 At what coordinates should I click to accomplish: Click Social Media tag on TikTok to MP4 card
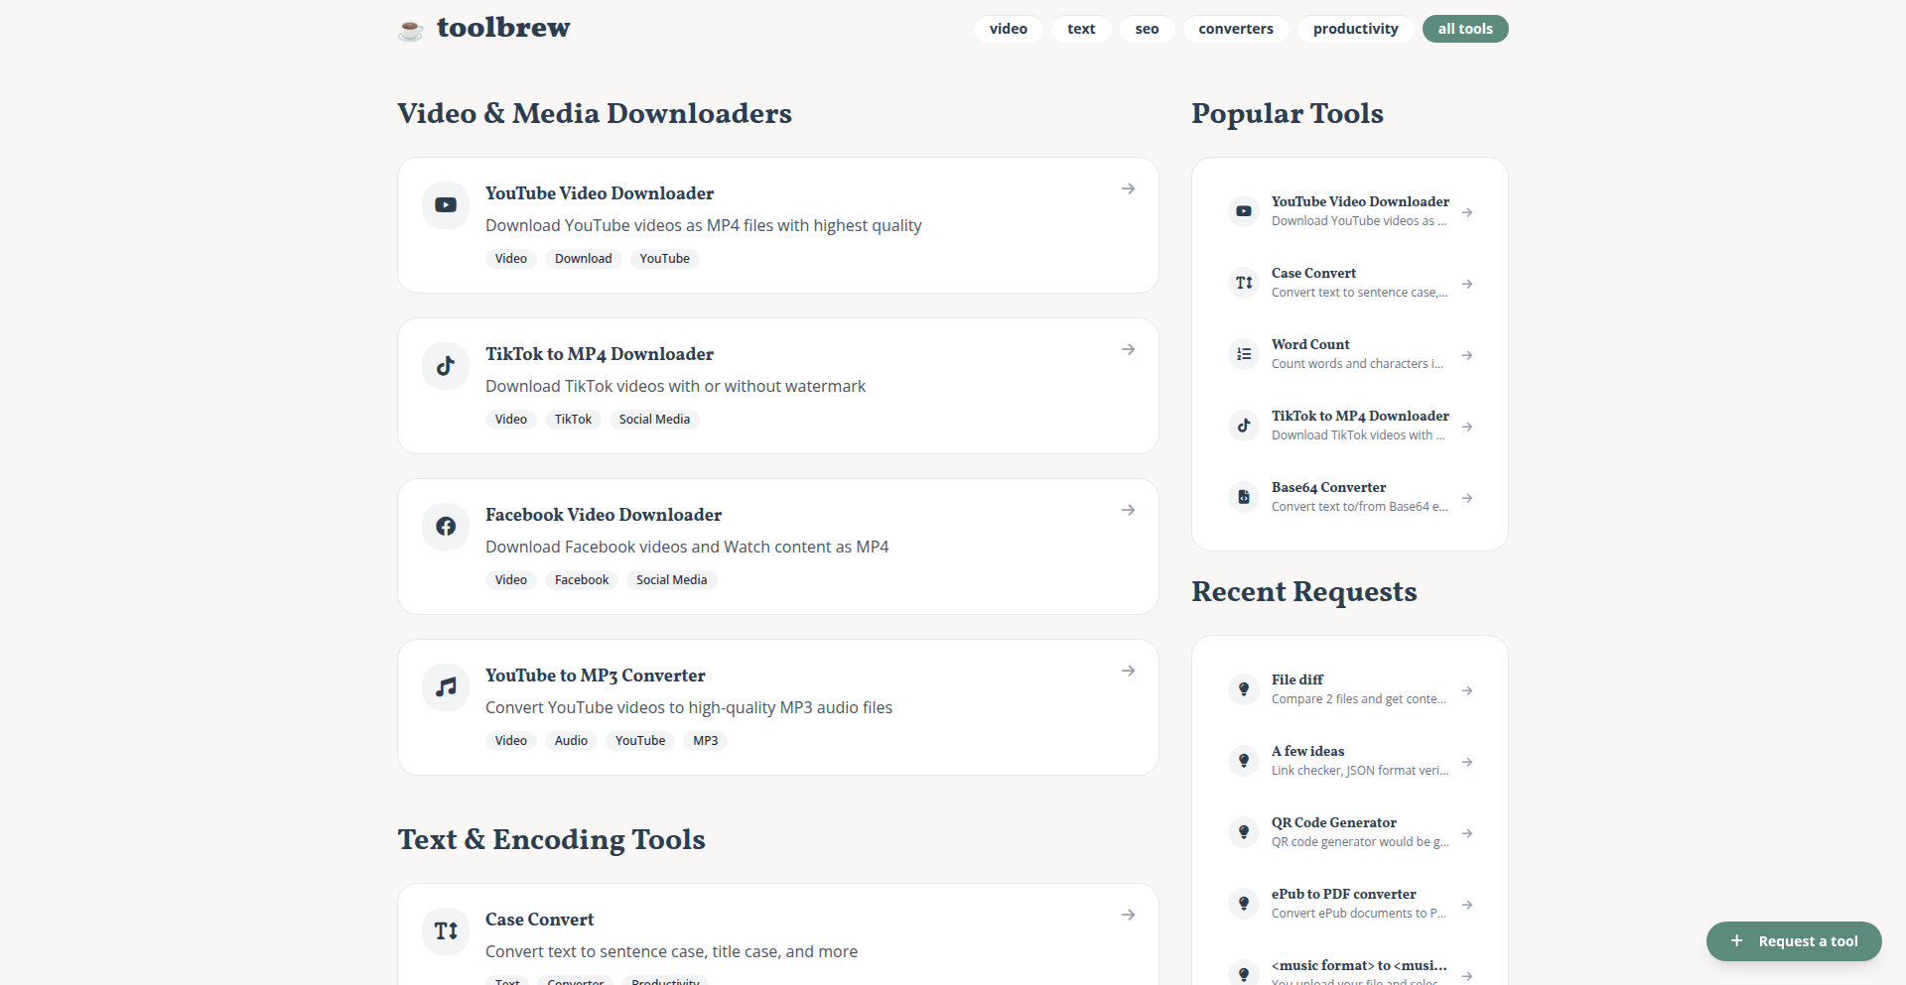point(654,420)
